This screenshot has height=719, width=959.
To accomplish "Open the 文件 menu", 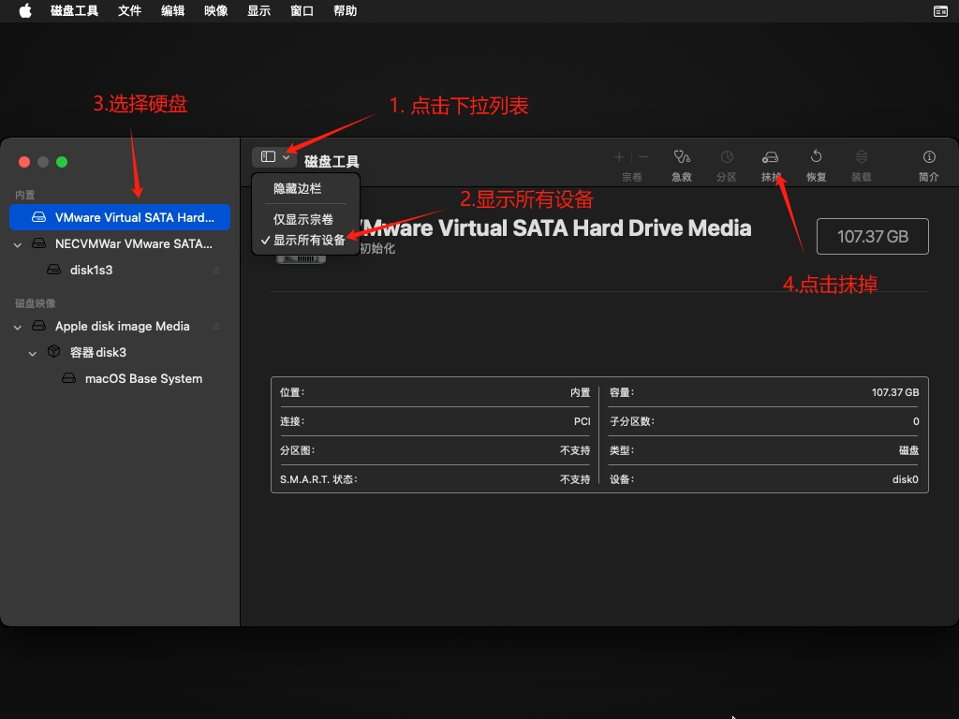I will [129, 11].
